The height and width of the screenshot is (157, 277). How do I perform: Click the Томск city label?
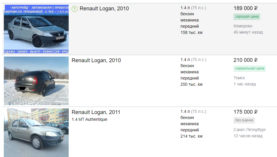239,78
